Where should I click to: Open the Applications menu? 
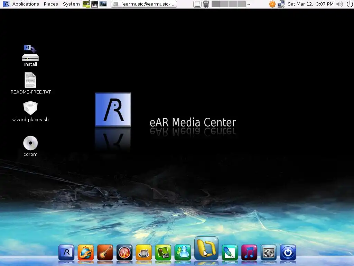click(x=26, y=4)
